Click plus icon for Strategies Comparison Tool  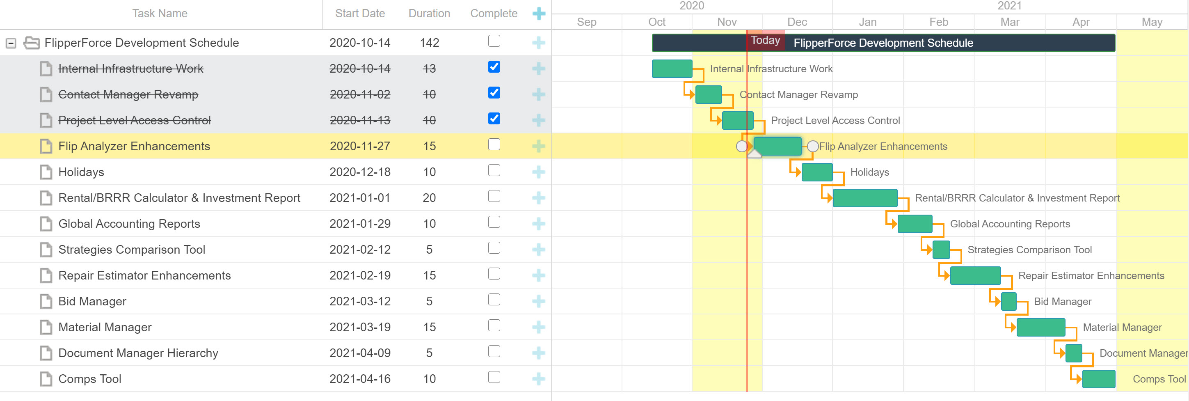click(x=539, y=250)
